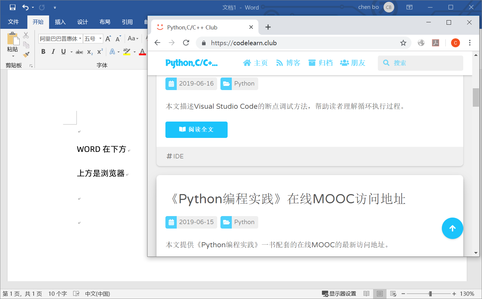
Task: Click the Redo icon in Word
Action: pyautogui.click(x=42, y=7)
